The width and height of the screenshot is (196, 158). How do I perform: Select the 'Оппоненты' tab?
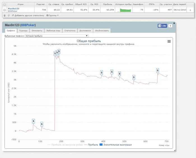(x=37, y=31)
